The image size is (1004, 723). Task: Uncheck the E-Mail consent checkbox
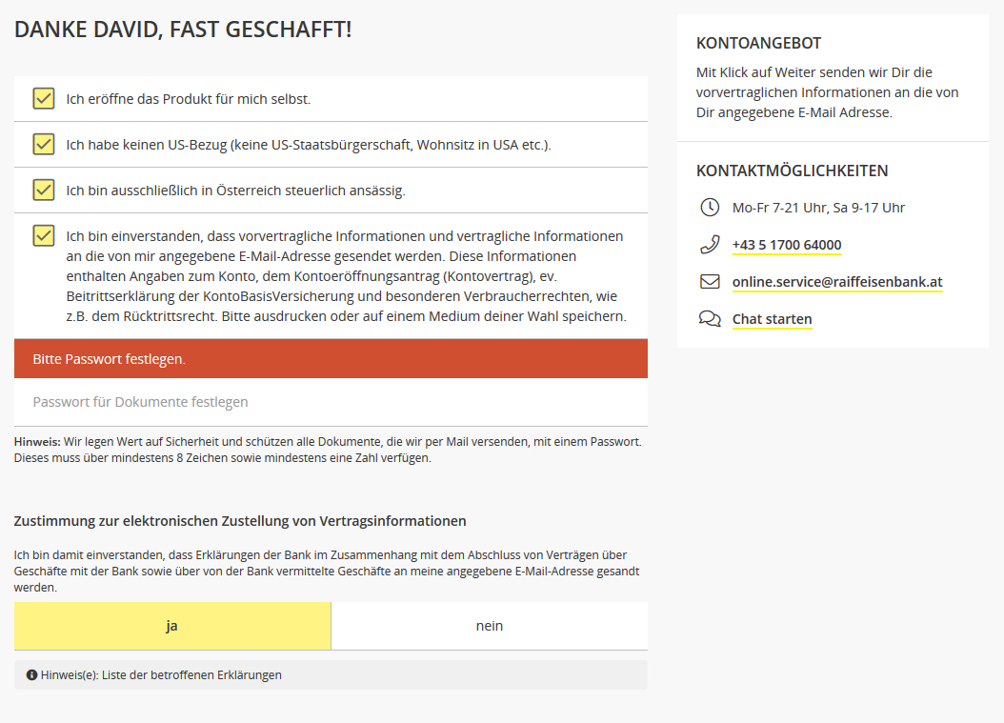point(43,235)
